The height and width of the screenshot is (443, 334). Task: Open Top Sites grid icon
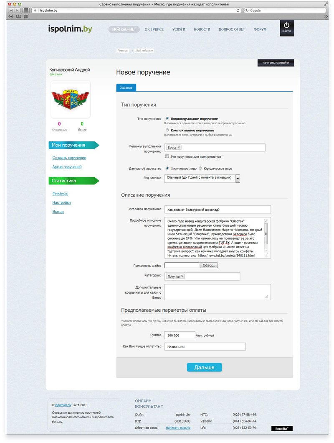(x=26, y=16)
